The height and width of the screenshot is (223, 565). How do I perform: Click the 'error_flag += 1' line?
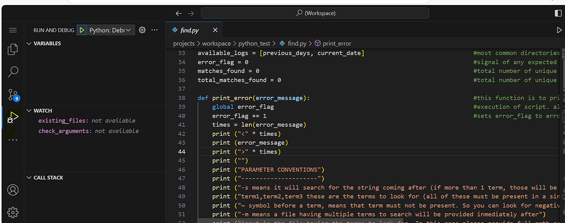[x=239, y=116]
